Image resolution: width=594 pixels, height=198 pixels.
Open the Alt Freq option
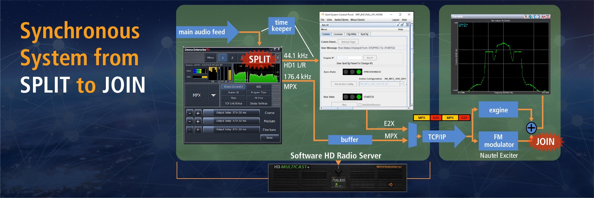click(259, 98)
